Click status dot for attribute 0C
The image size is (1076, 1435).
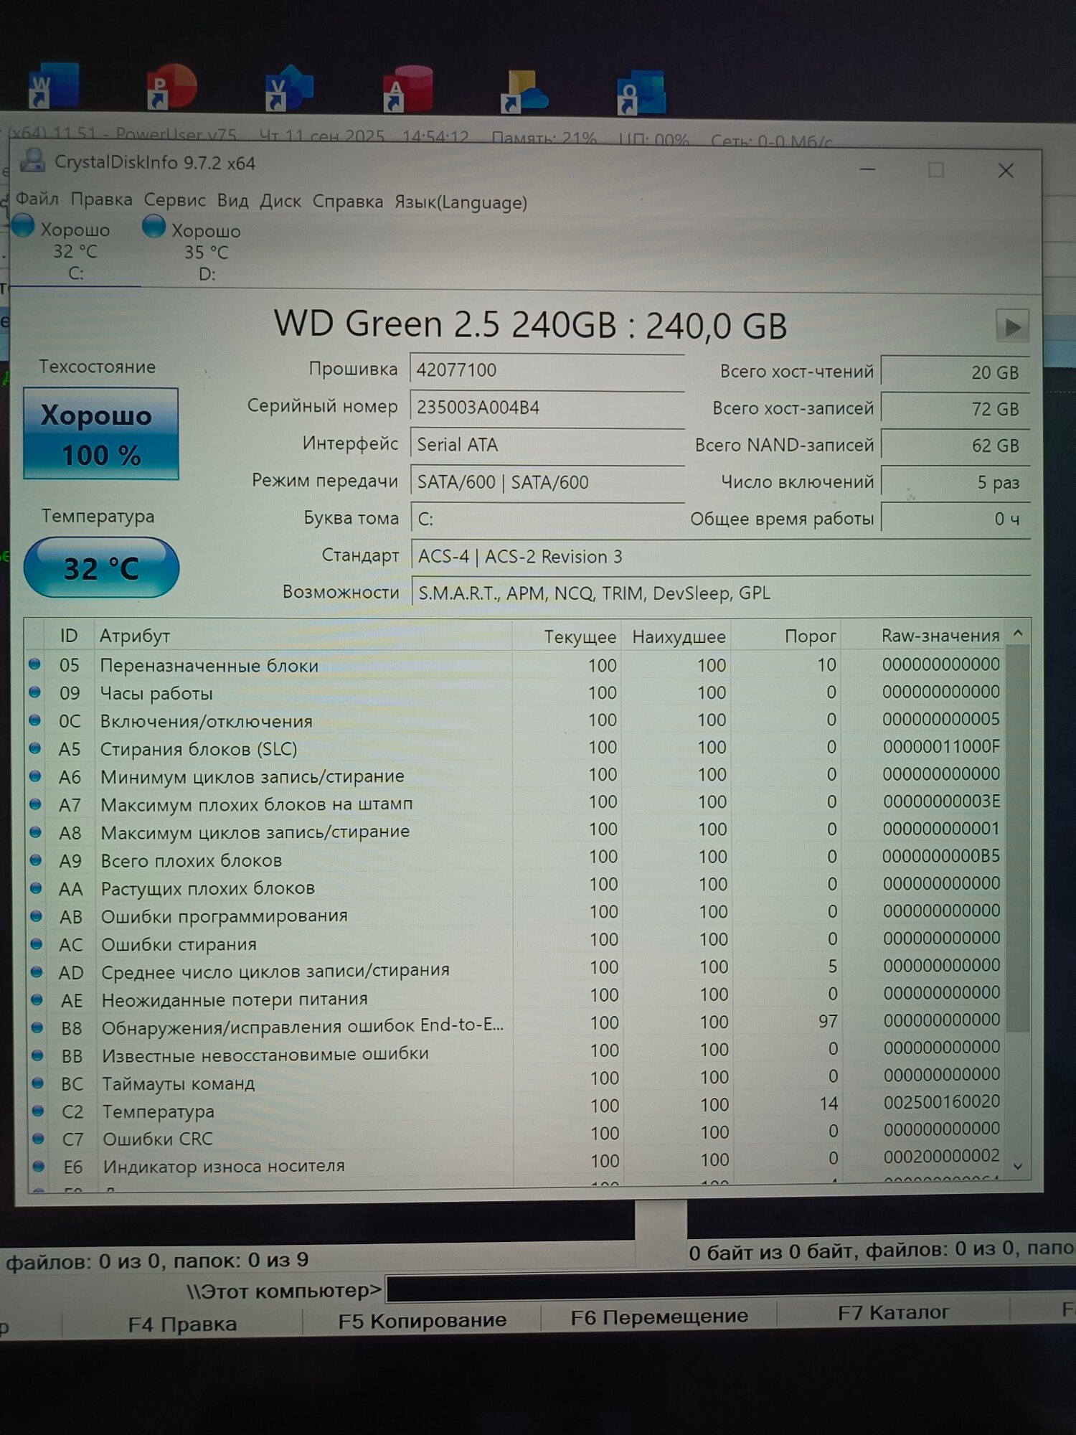tap(34, 720)
